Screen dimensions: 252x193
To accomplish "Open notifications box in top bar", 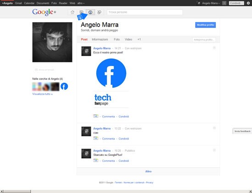I will pyautogui.click(x=224, y=3).
